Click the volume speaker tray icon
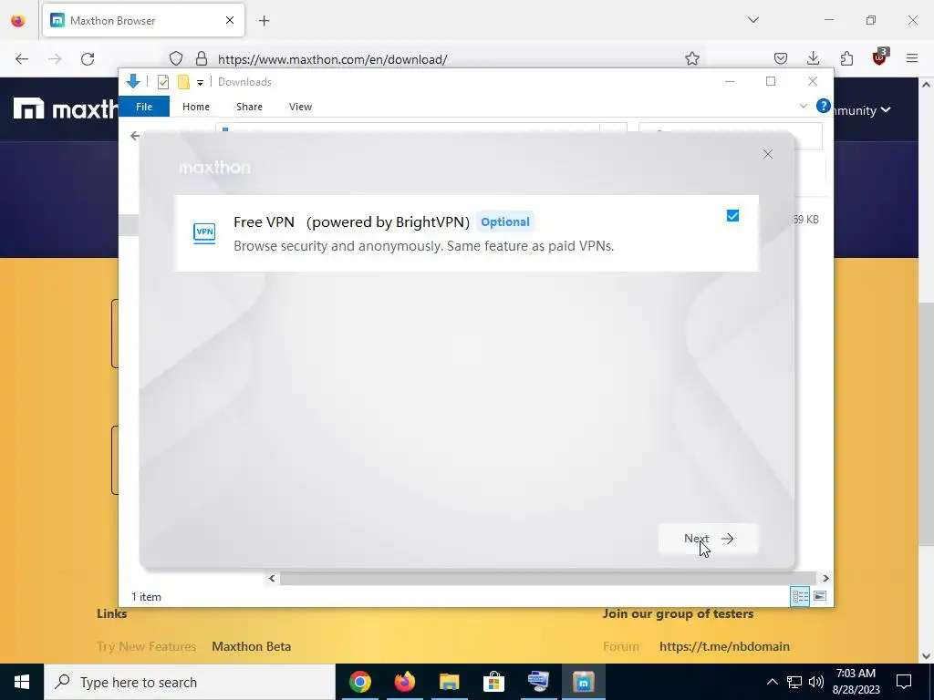The image size is (934, 700). click(x=816, y=682)
